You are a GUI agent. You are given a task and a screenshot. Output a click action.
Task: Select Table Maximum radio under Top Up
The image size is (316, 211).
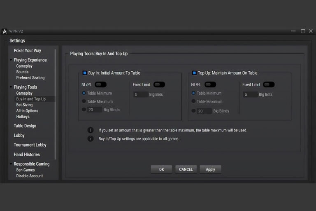click(193, 101)
